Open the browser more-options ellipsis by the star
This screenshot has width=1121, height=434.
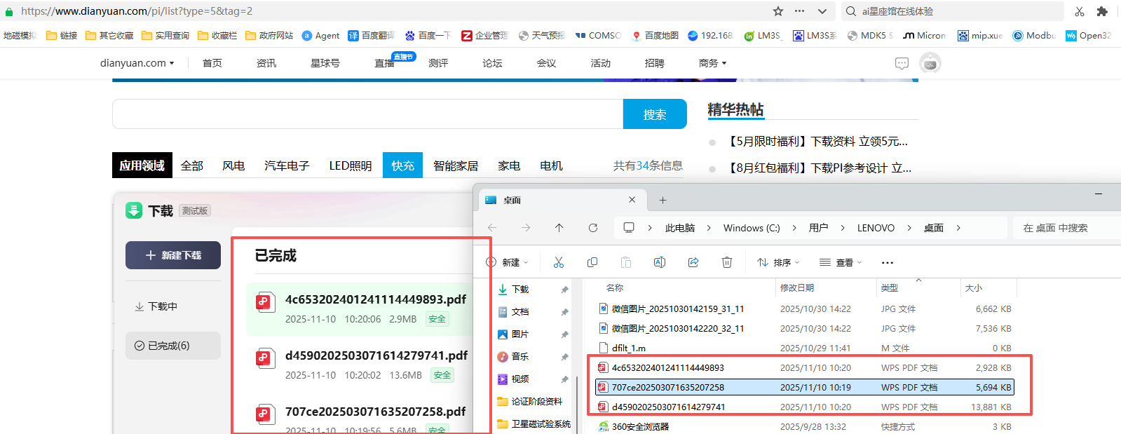tap(800, 11)
